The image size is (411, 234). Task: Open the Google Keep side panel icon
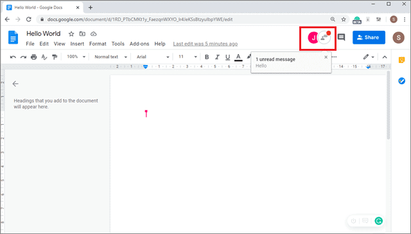tap(401, 60)
